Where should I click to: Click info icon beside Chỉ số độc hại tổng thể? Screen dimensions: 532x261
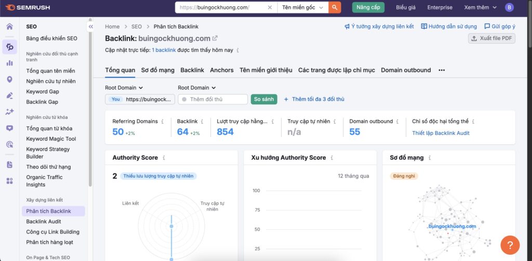click(473, 121)
